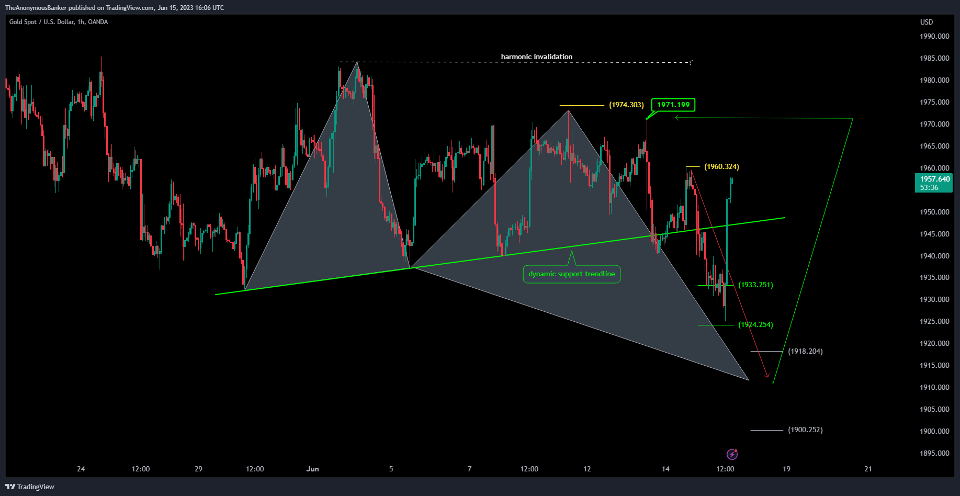The image size is (960, 496).
Task: Click the '14' date on time axis
Action: point(665,469)
